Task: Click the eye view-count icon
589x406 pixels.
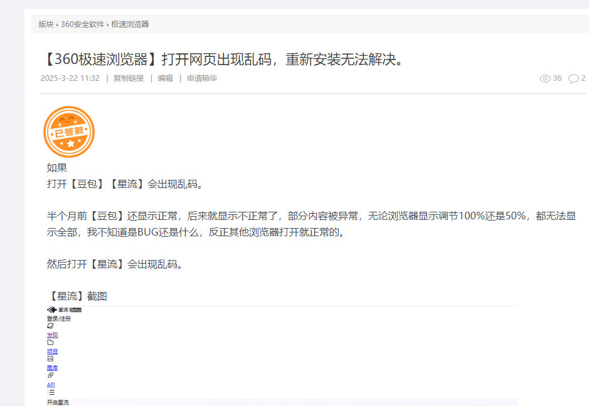Action: tap(545, 78)
